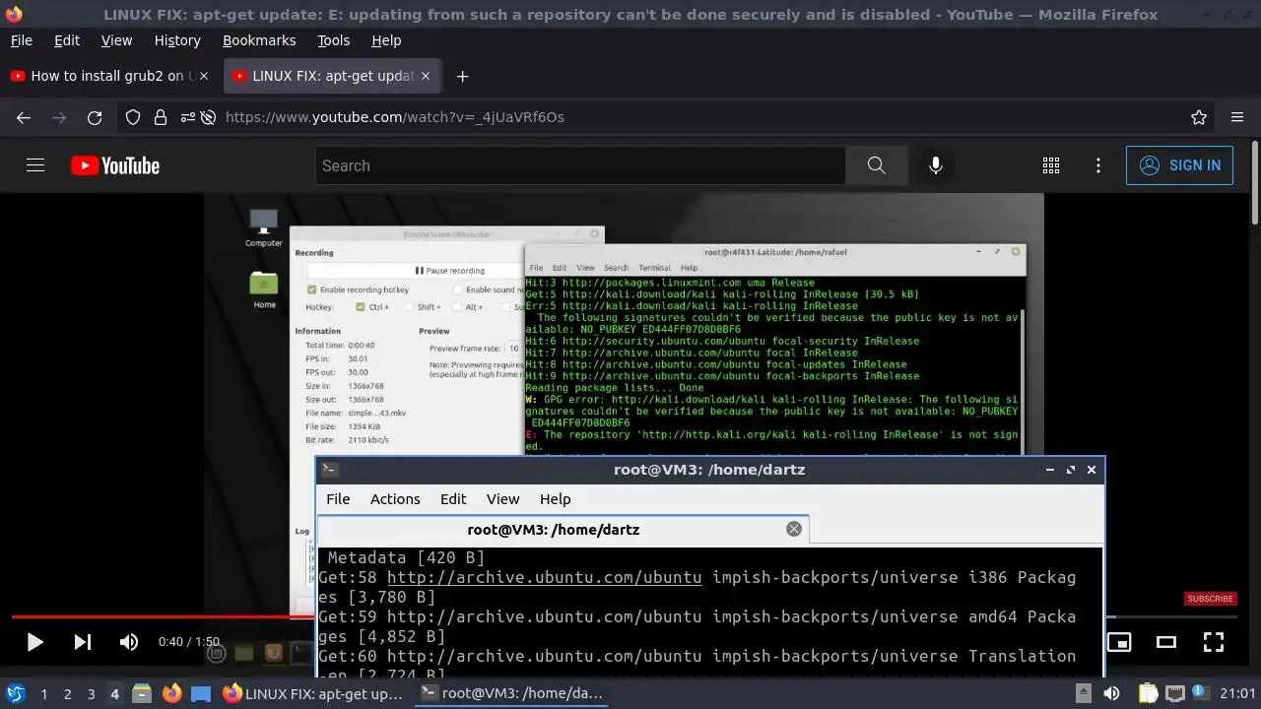Image resolution: width=1261 pixels, height=709 pixels.
Task: Click the blocked autoplay icon
Action: 208,117
